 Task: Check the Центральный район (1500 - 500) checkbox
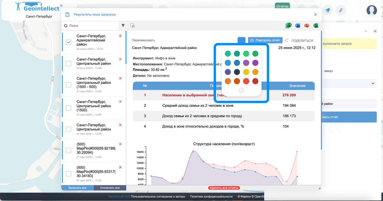[69, 85]
